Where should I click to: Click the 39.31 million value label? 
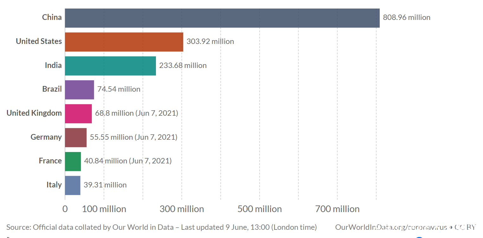coord(105,185)
